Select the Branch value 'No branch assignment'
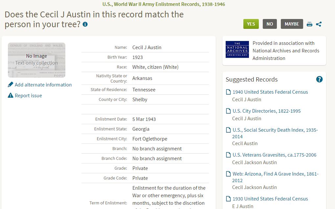 [x=157, y=149]
